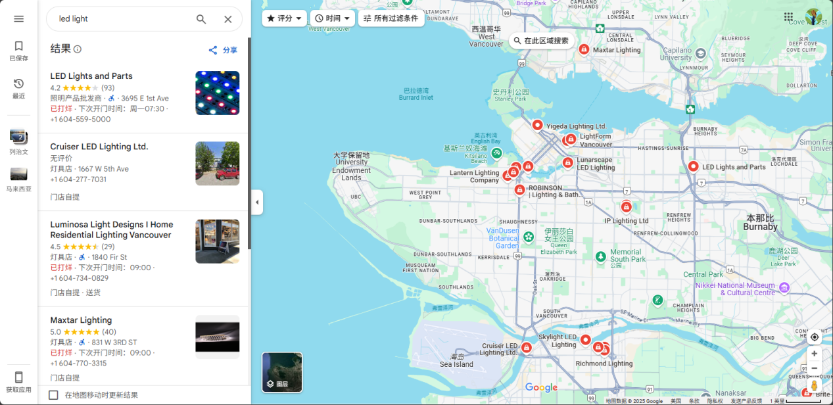Open LED Lights and Parts photo thumbnail

tap(218, 93)
